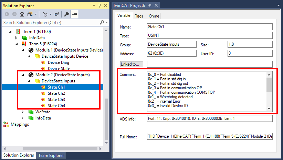Close the TwinCAT Project6 tab
Viewport: 283px width, 160px height.
(156, 5)
